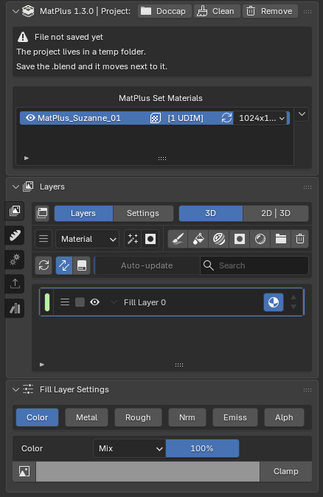Screen dimensions: 323x497
Task: Click the image texture icon beside color swatch
Action: (24, 471)
